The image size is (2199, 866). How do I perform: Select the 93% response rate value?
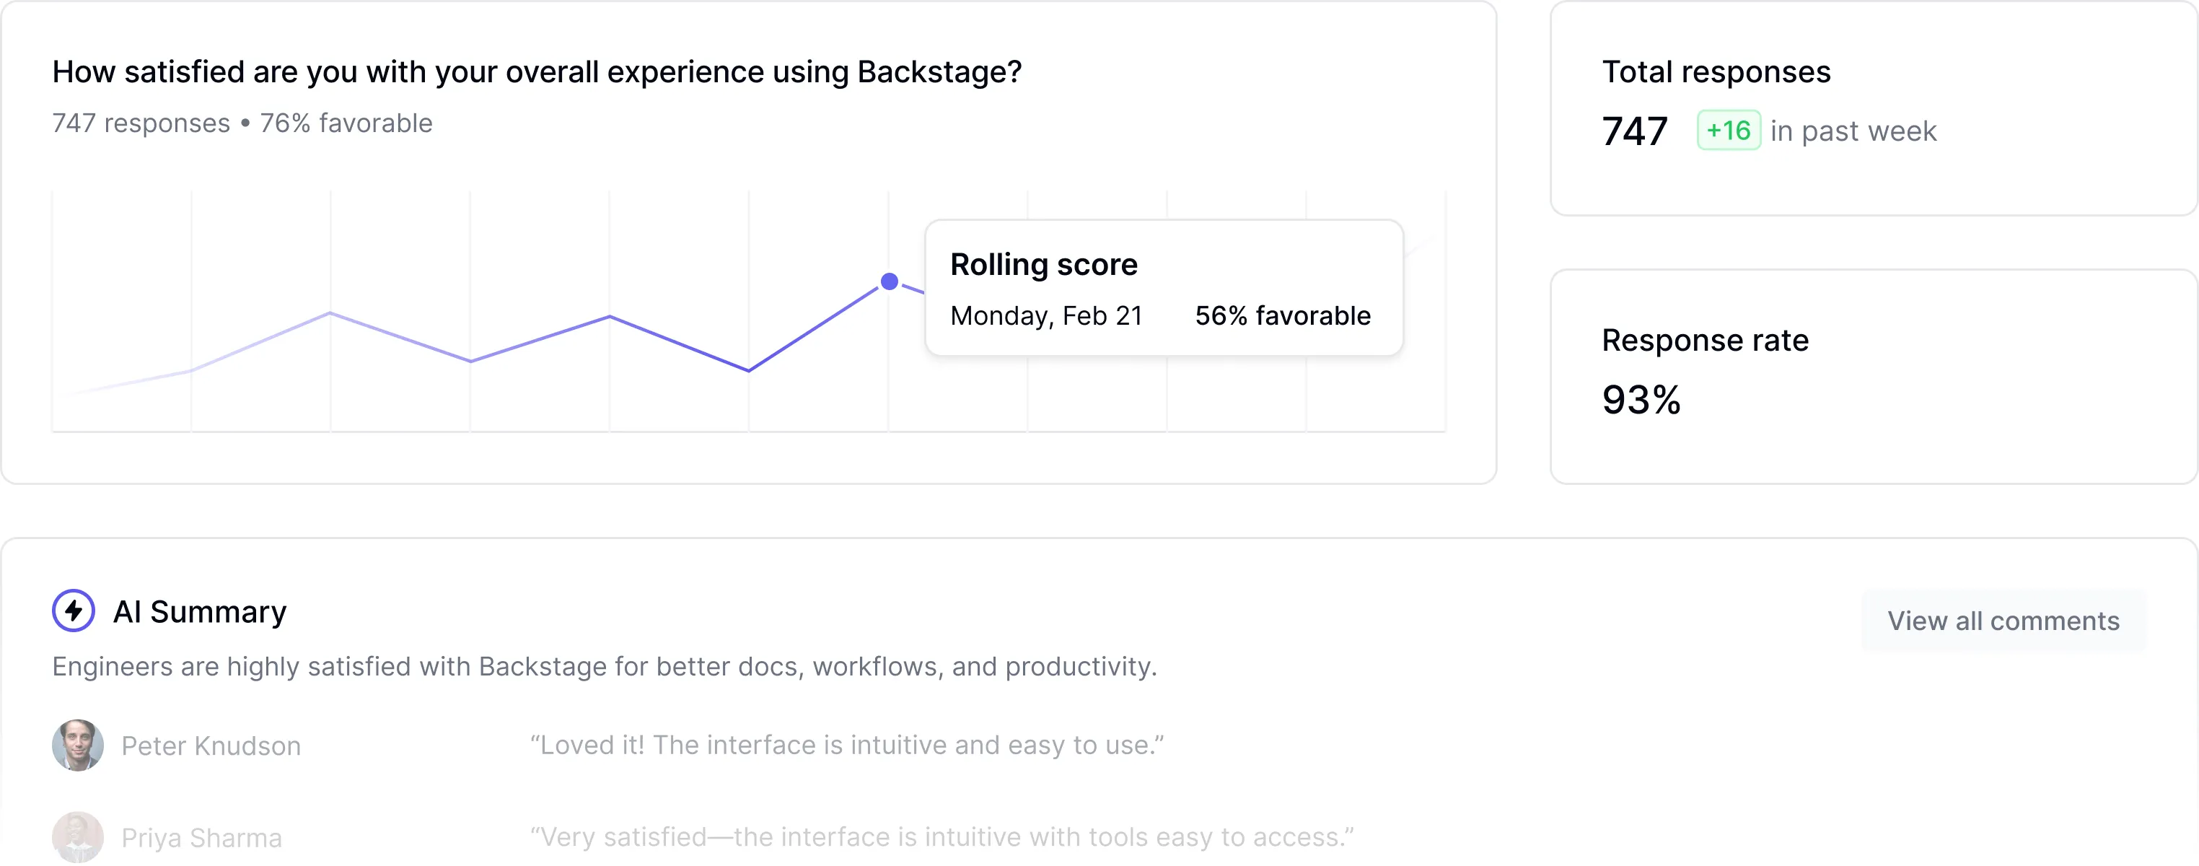(1641, 400)
